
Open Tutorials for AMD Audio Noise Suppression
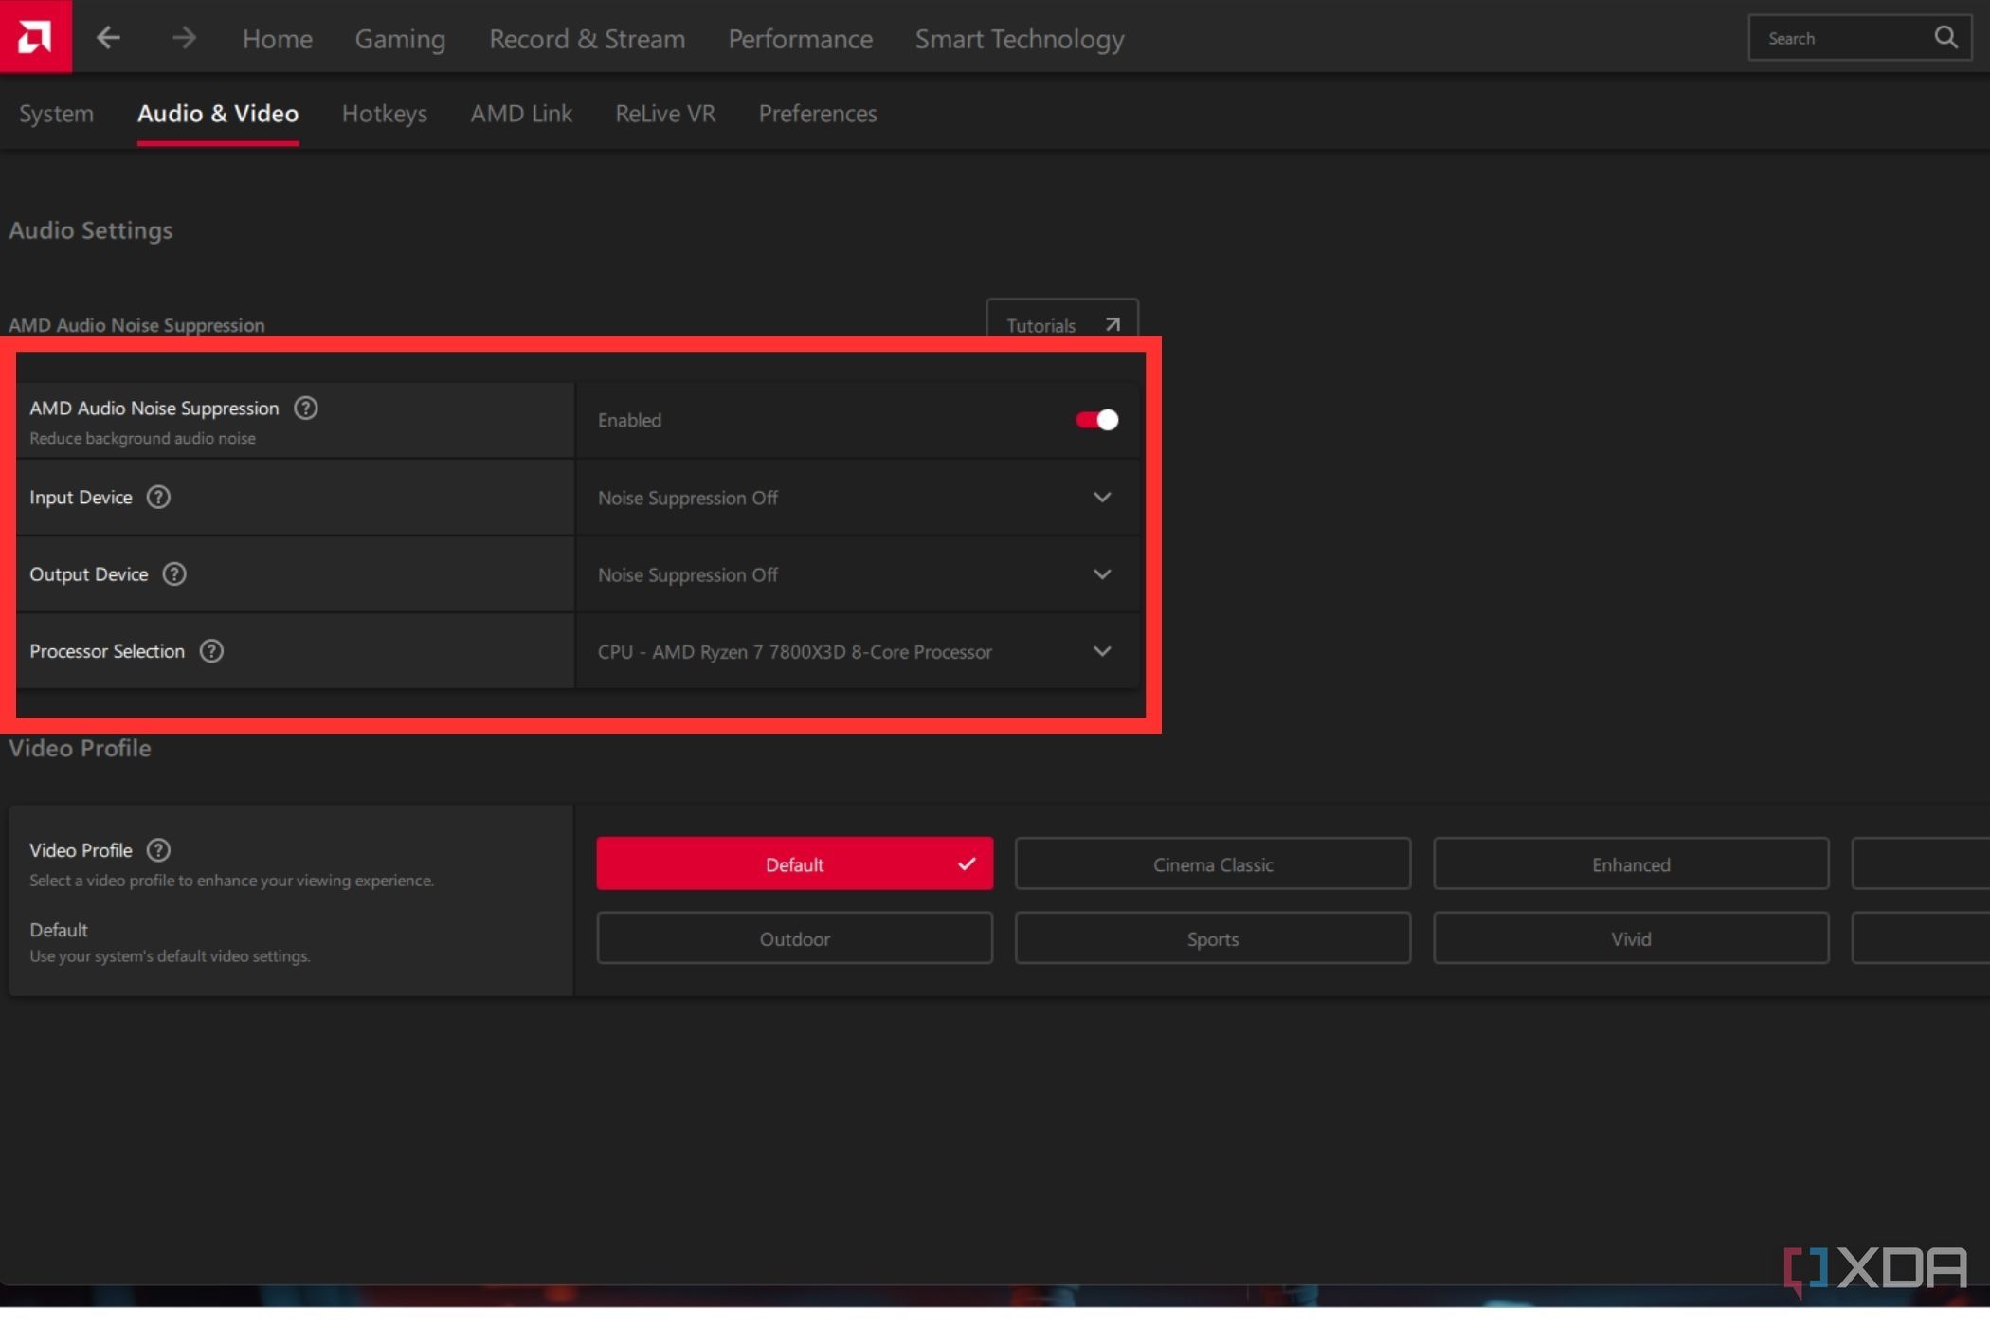tap(1060, 323)
